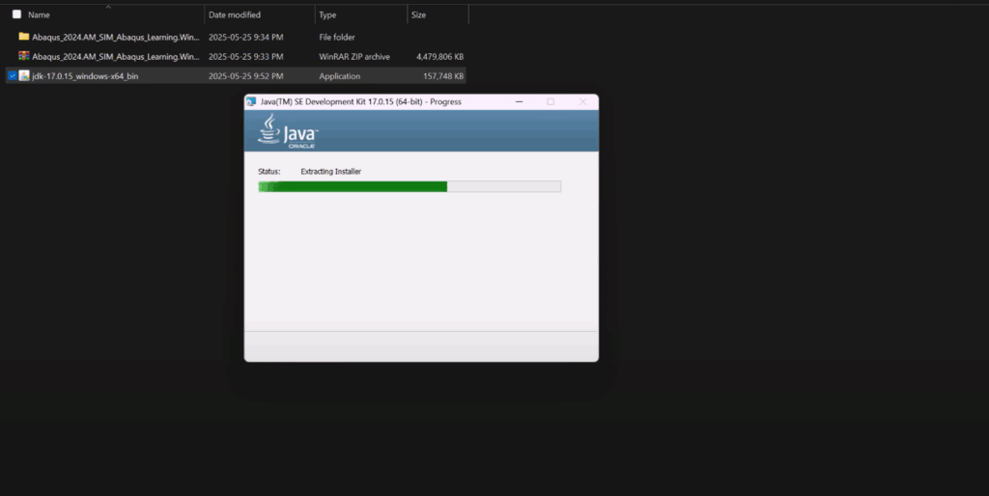Click the 2025-05-25 9:33 PM date cell

(x=246, y=57)
